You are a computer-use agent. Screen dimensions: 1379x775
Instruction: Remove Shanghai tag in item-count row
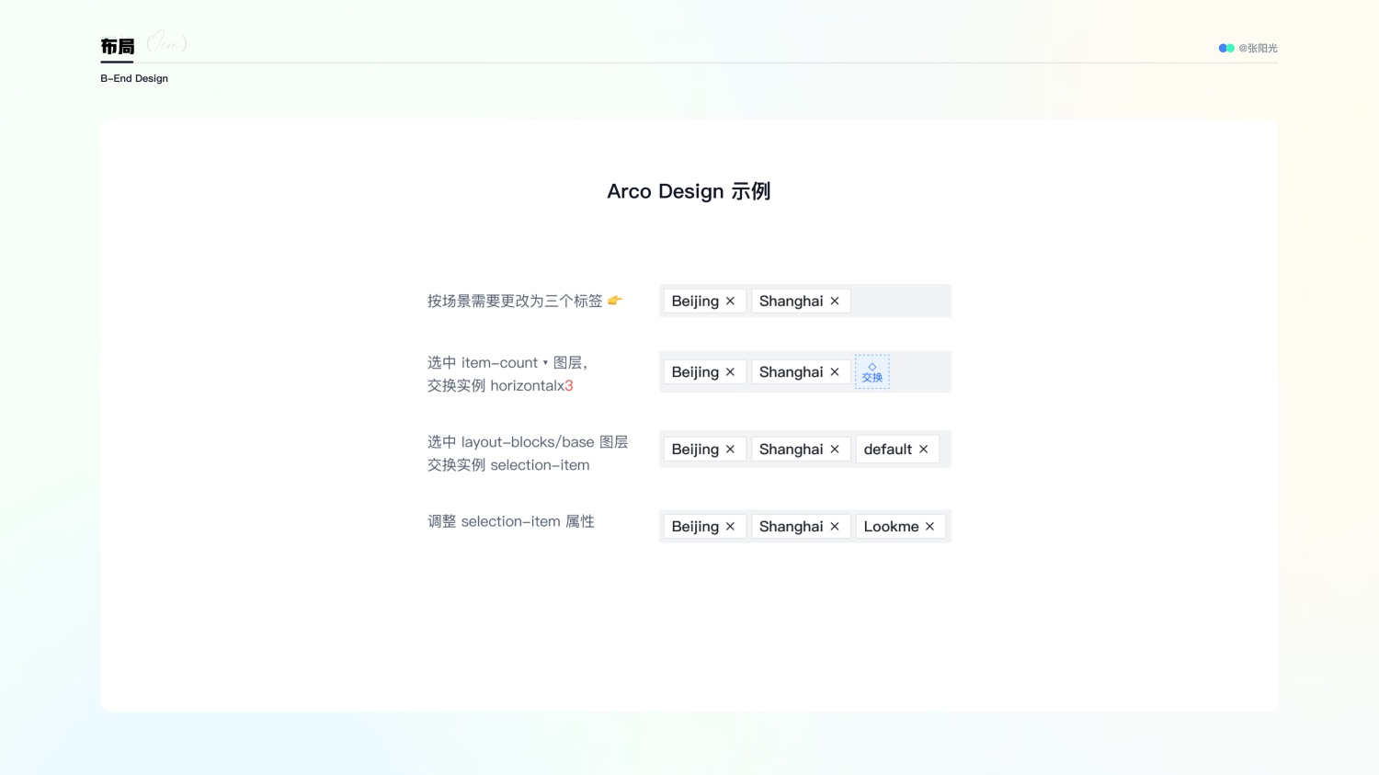pyautogui.click(x=835, y=372)
